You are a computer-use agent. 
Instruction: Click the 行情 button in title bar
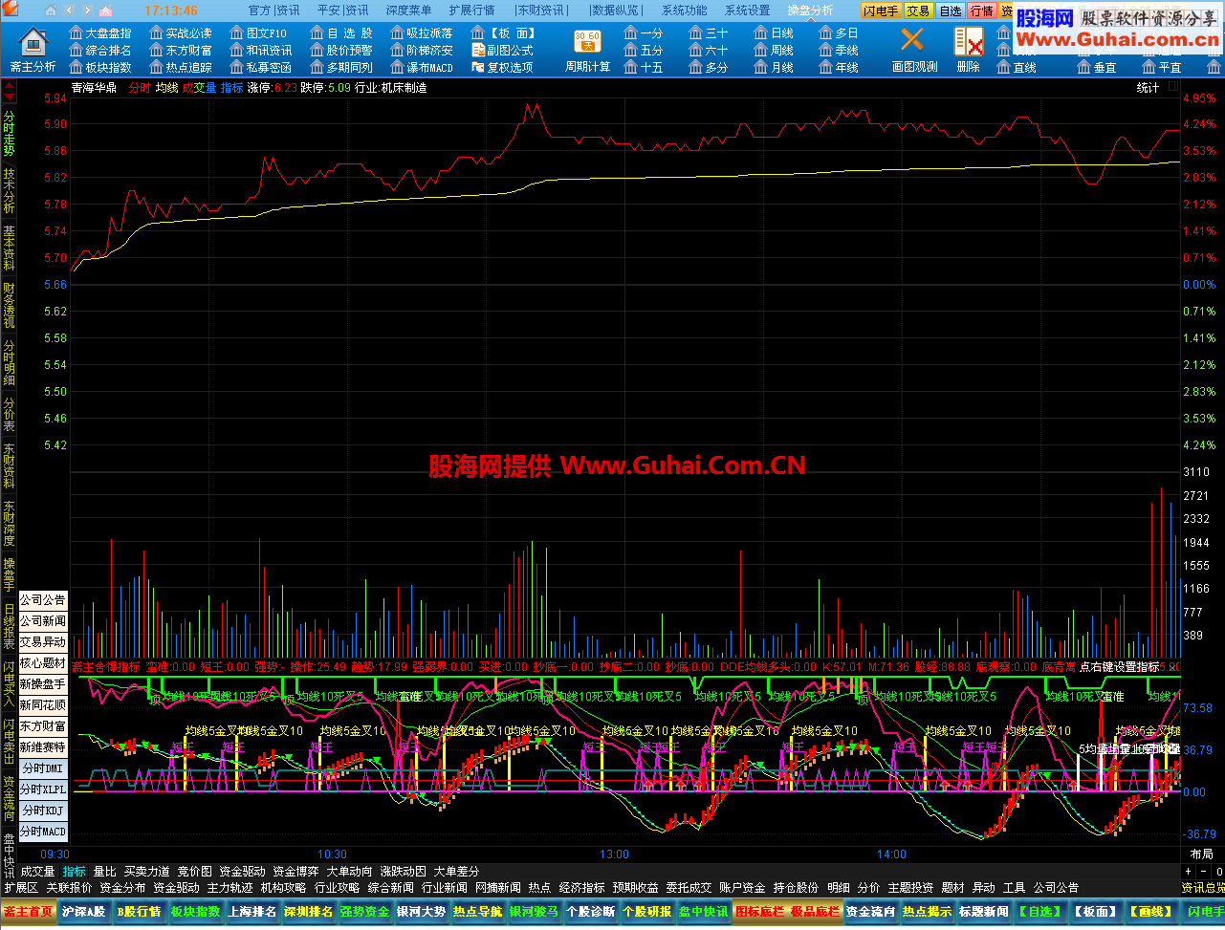pyautogui.click(x=981, y=11)
